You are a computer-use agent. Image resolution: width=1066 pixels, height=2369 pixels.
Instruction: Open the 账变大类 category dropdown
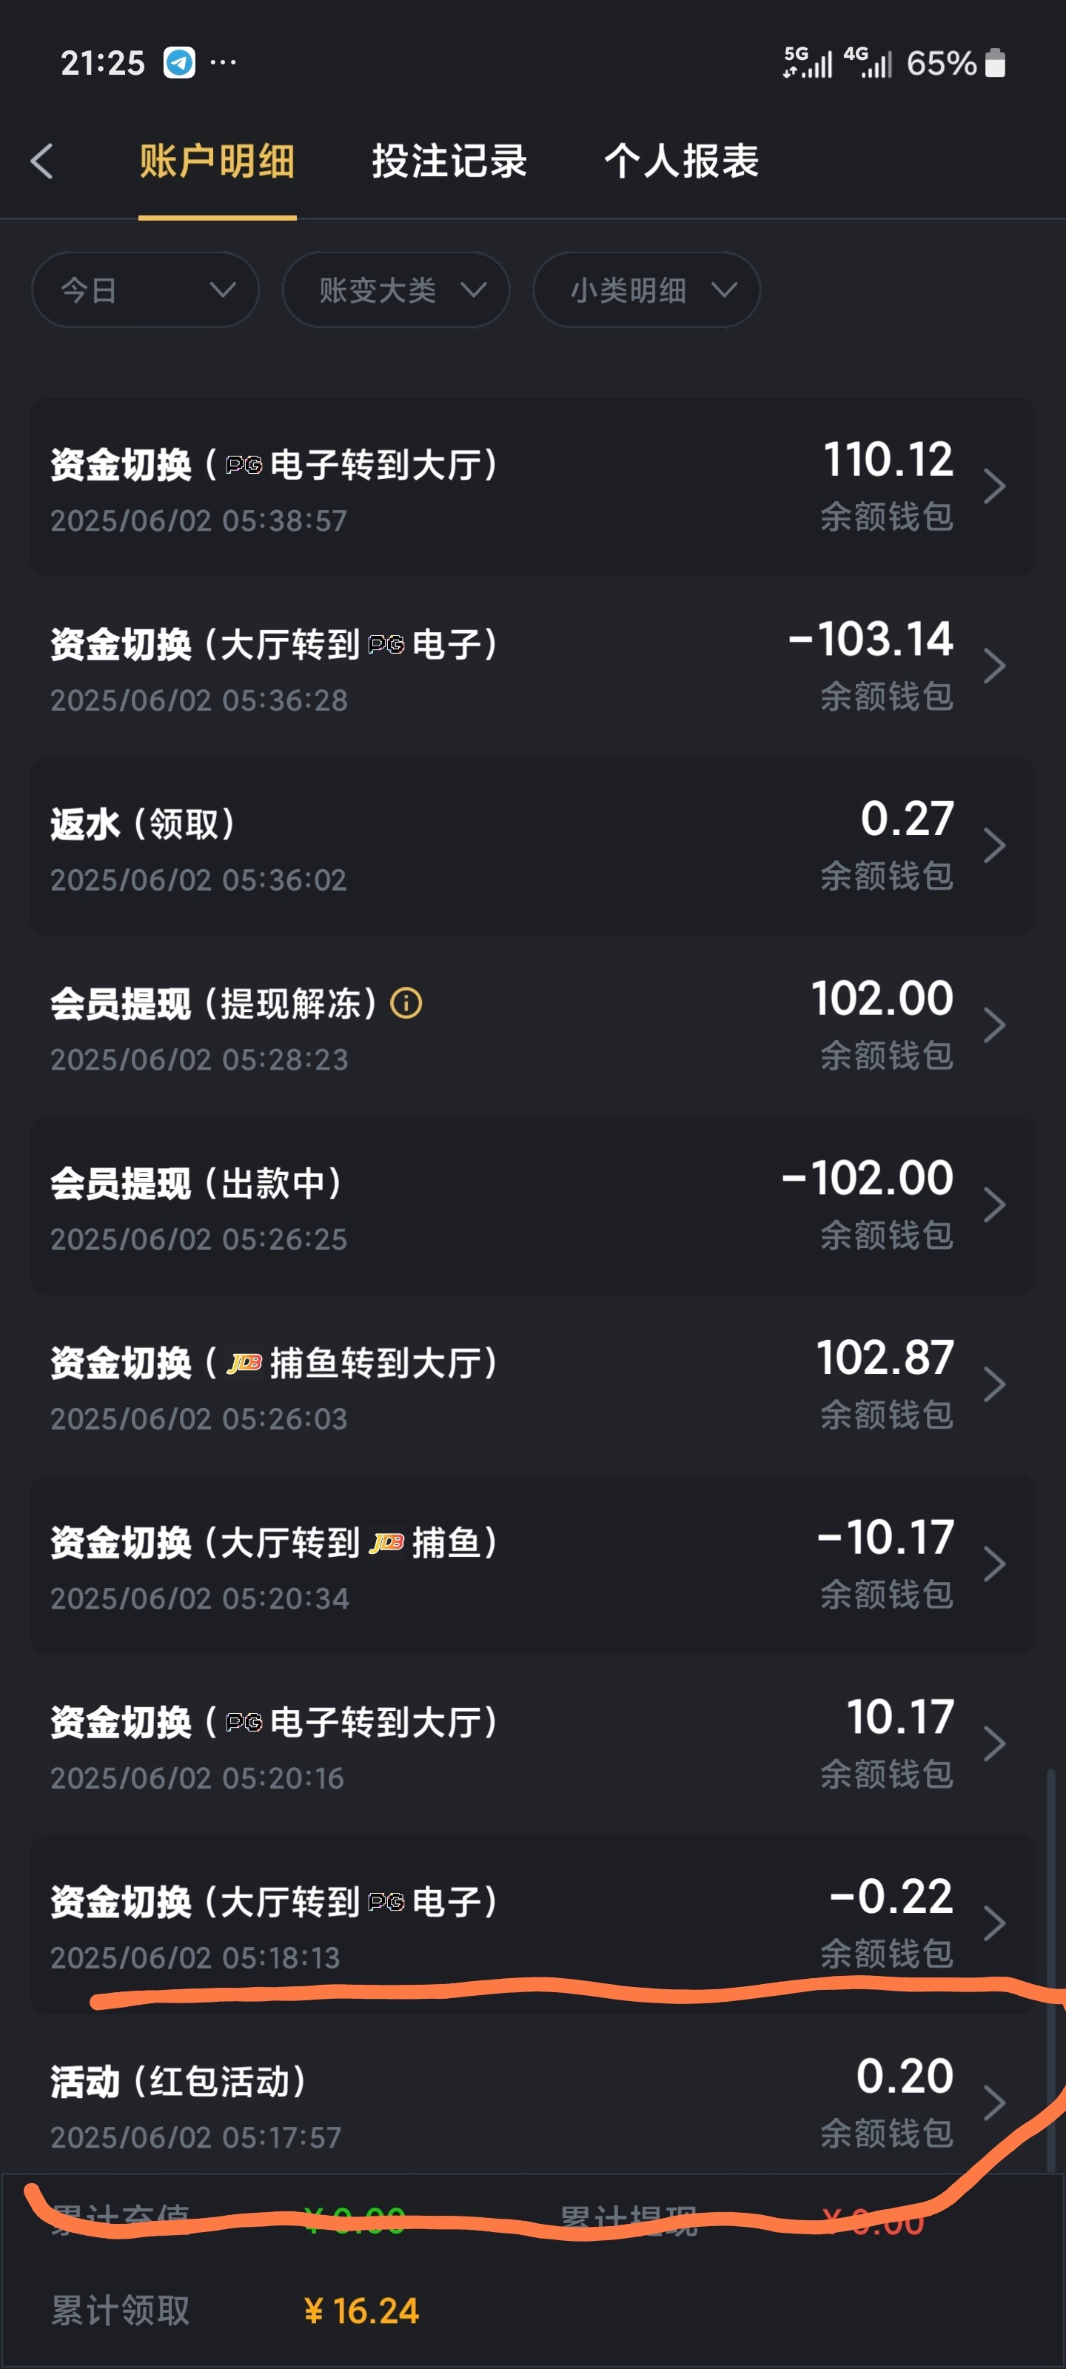395,289
